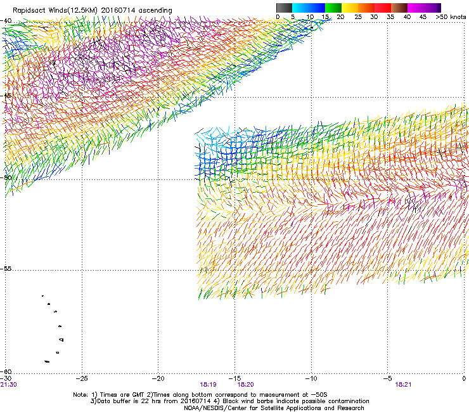
Task: Click the '-55' latitude axis label
Action: (6, 269)
